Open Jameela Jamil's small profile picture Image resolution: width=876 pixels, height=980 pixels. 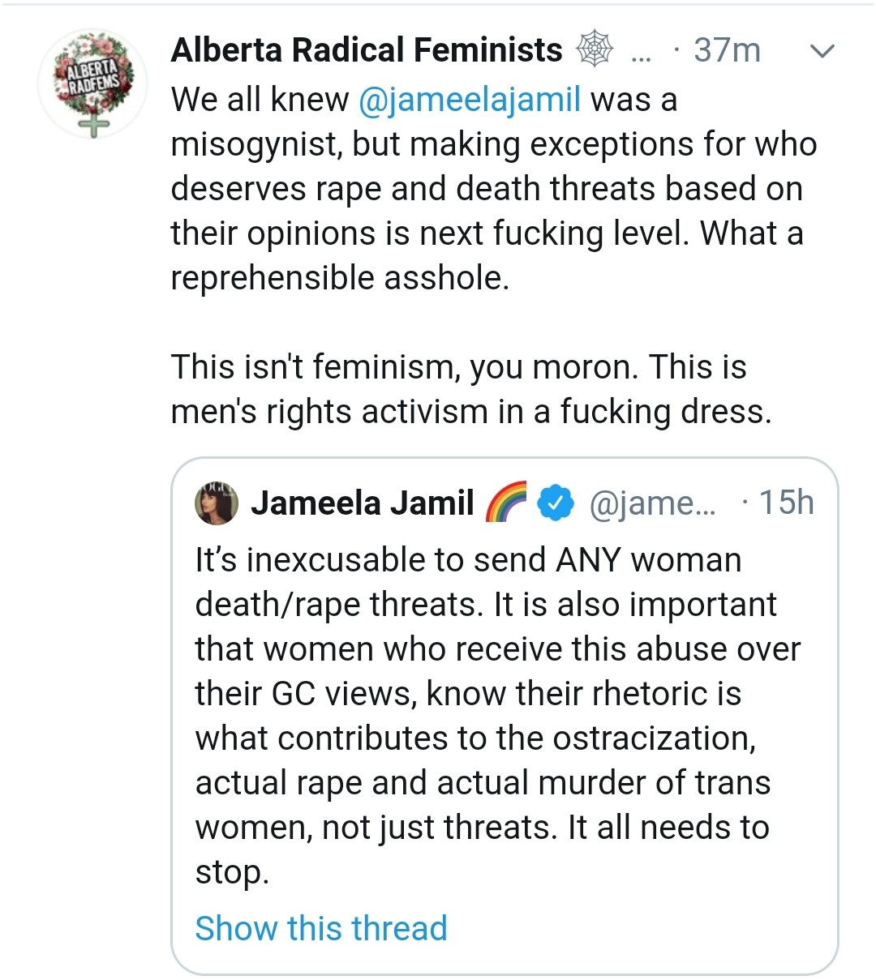(217, 503)
